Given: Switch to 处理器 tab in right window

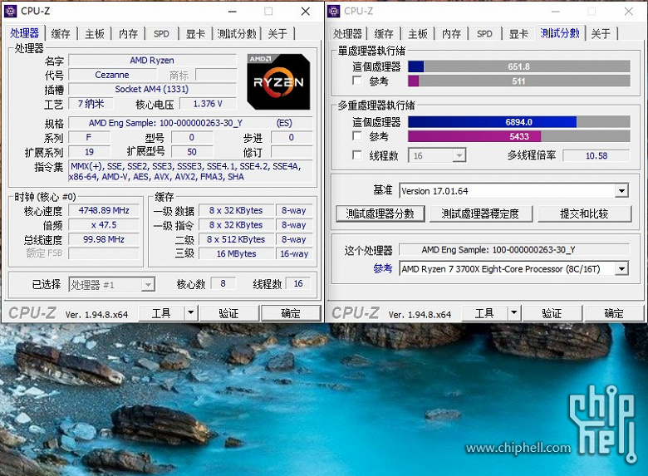Looking at the screenshot, I should click(347, 33).
